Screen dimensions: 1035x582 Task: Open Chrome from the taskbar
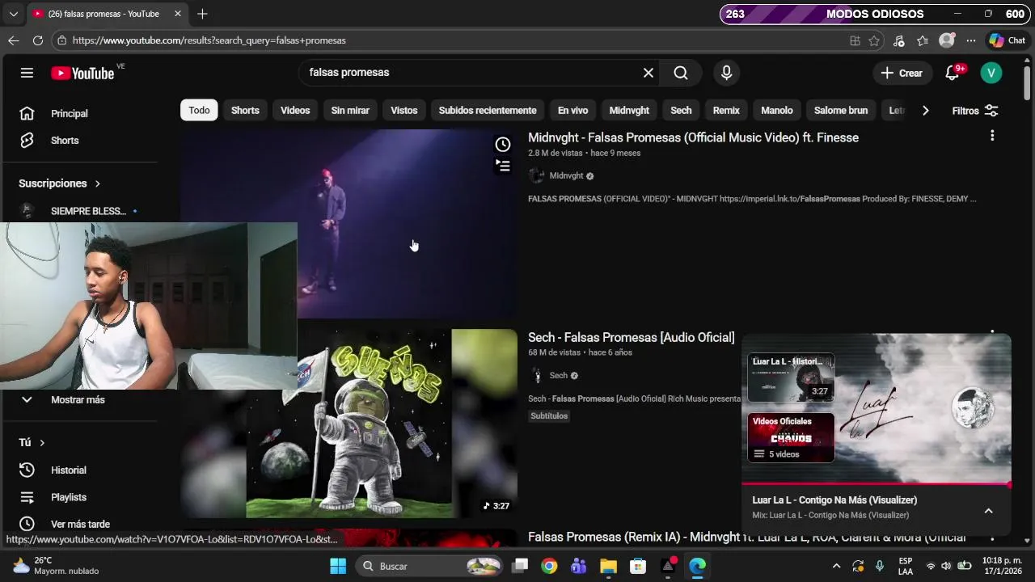tap(549, 566)
